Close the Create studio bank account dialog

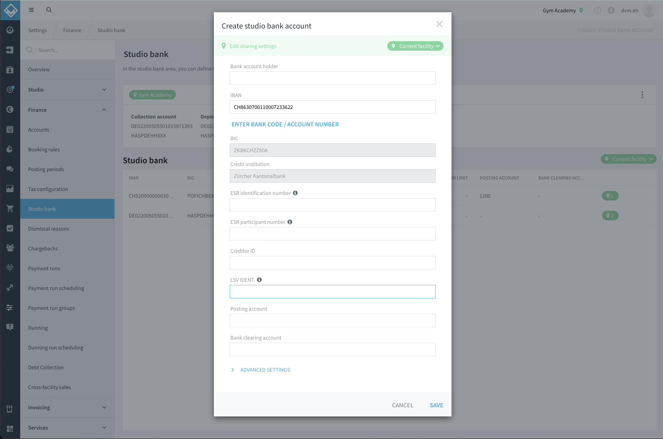coord(439,24)
